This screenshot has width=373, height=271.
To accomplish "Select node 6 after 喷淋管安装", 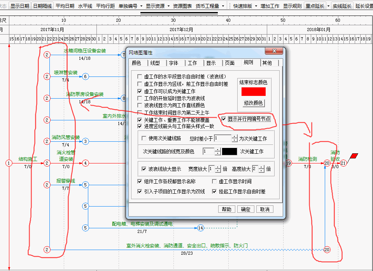I will (85, 76).
